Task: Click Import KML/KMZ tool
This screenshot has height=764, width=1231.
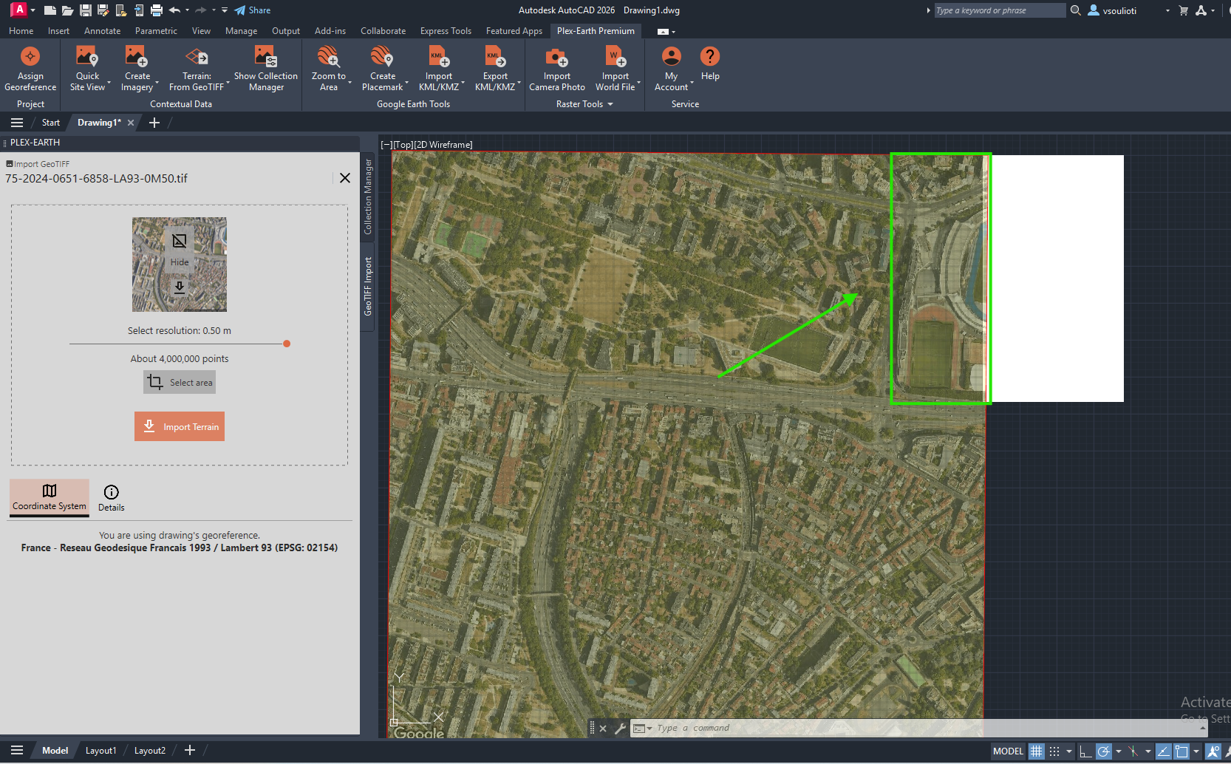Action: tap(439, 69)
